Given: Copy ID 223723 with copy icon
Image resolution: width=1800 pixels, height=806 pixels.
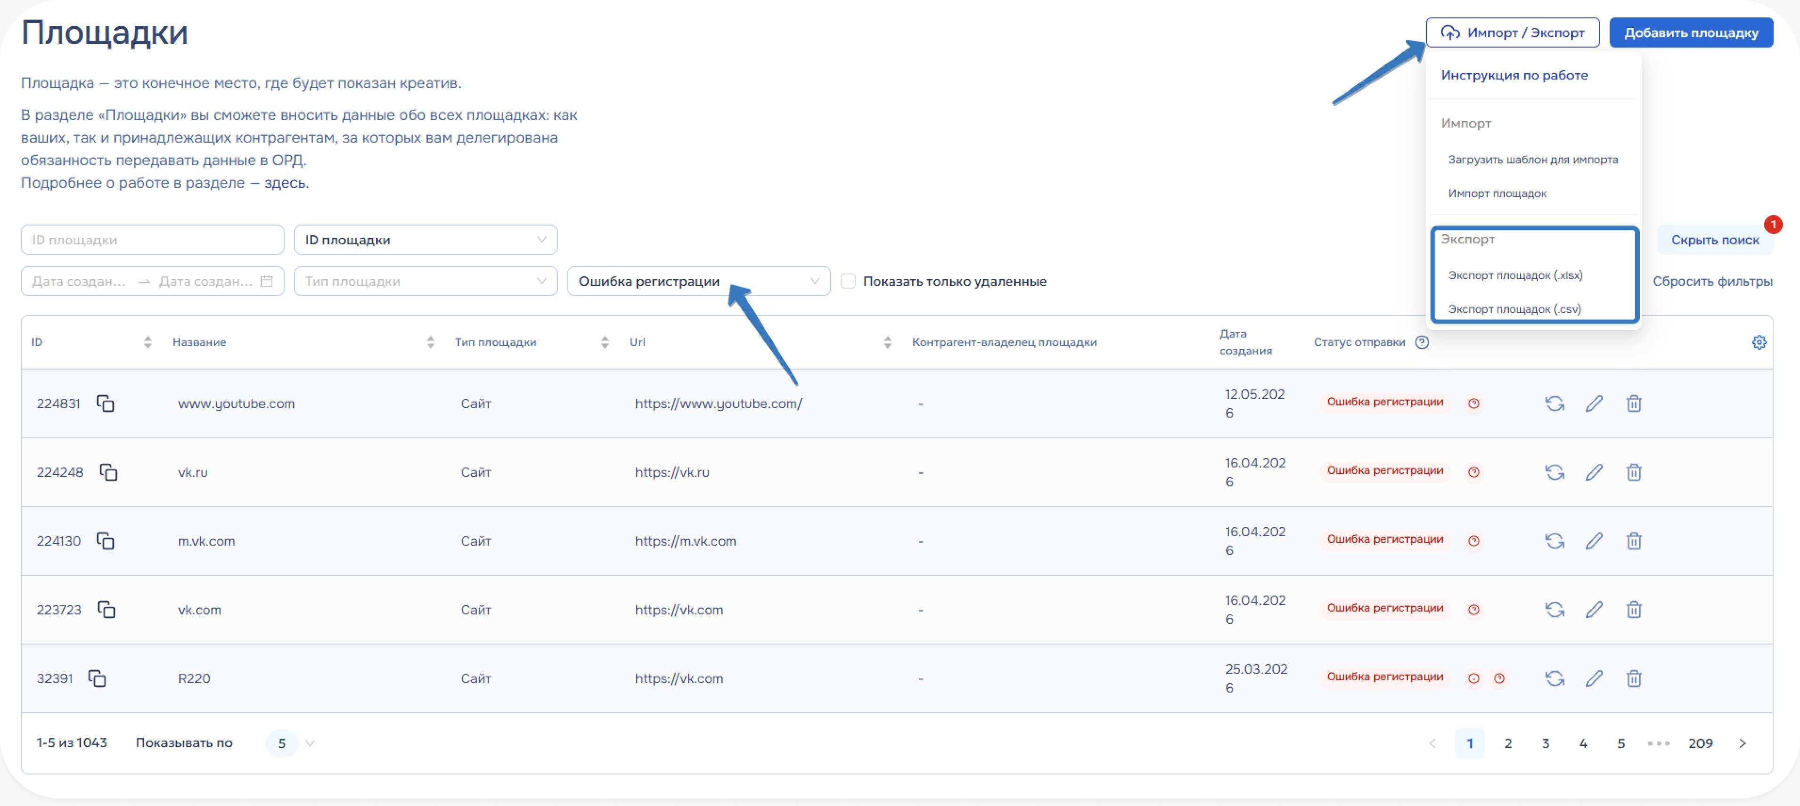Looking at the screenshot, I should [106, 610].
